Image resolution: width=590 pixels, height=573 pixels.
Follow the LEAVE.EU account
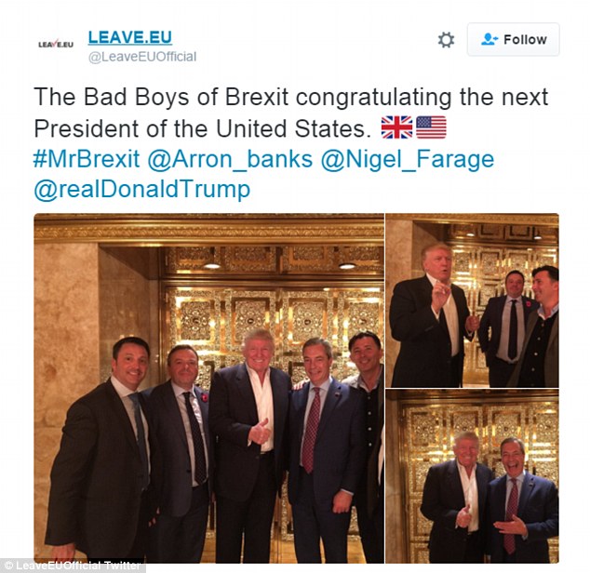514,39
